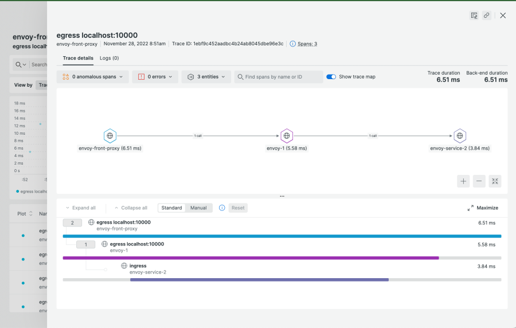Copy the trace permalink via link icon
Viewport: 516px width, 328px height.
point(486,15)
